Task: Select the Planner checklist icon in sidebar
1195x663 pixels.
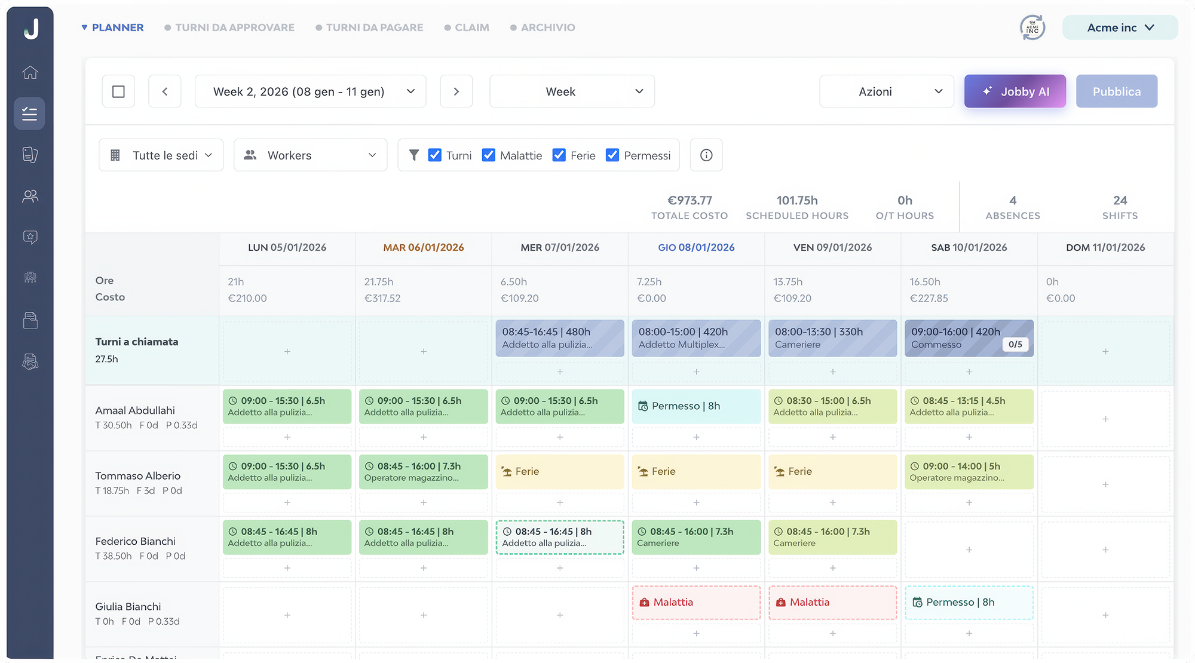Action: [x=29, y=113]
